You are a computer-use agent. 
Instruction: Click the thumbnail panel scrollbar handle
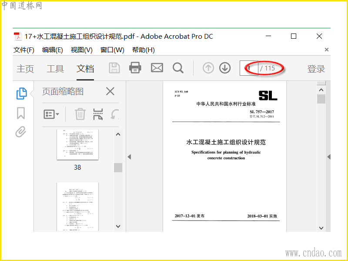118,167
